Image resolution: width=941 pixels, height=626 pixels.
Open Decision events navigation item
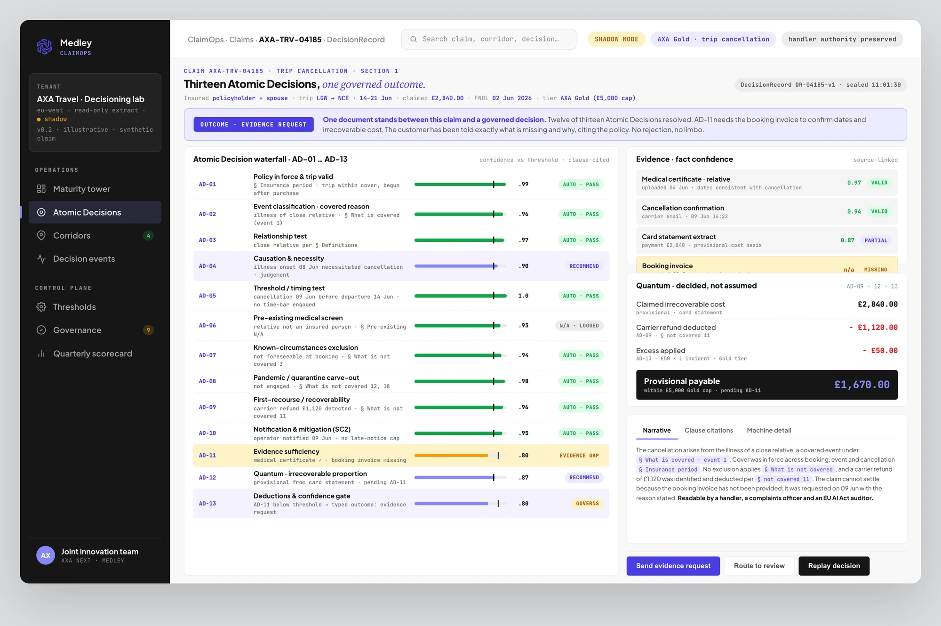point(95,259)
